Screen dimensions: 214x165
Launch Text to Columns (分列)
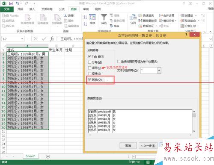click(x=133, y=19)
